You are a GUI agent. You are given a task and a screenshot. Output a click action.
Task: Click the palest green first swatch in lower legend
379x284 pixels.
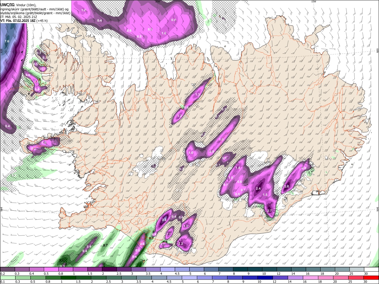coord(7,278)
